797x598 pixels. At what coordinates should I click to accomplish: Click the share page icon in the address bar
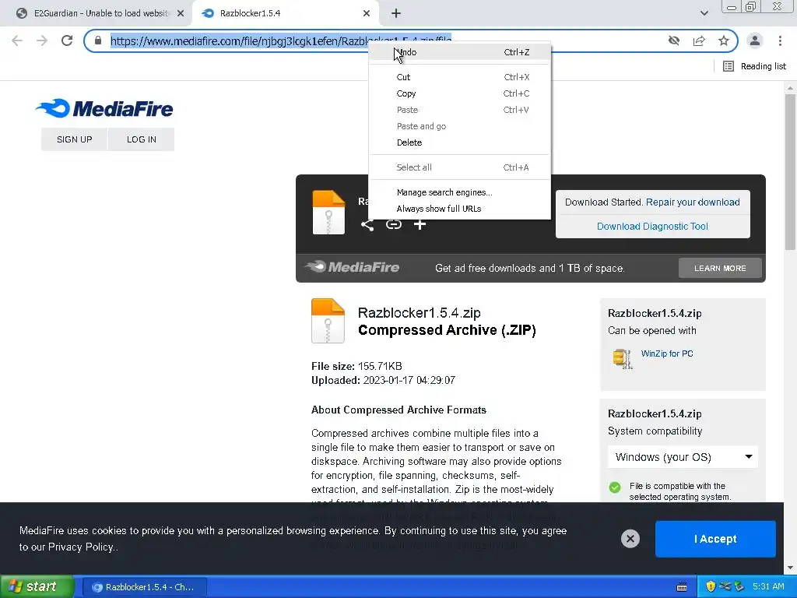[699, 40]
